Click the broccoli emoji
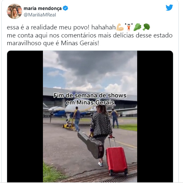The height and width of the screenshot is (183, 183). (146, 27)
